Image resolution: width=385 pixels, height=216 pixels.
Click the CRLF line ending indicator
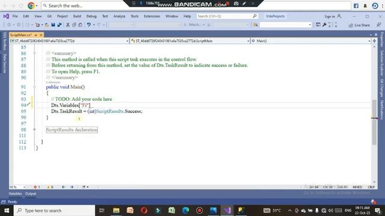coord(371,187)
